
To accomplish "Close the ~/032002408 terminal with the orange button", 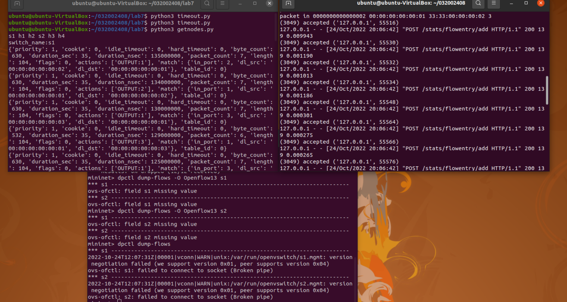I will (x=541, y=3).
